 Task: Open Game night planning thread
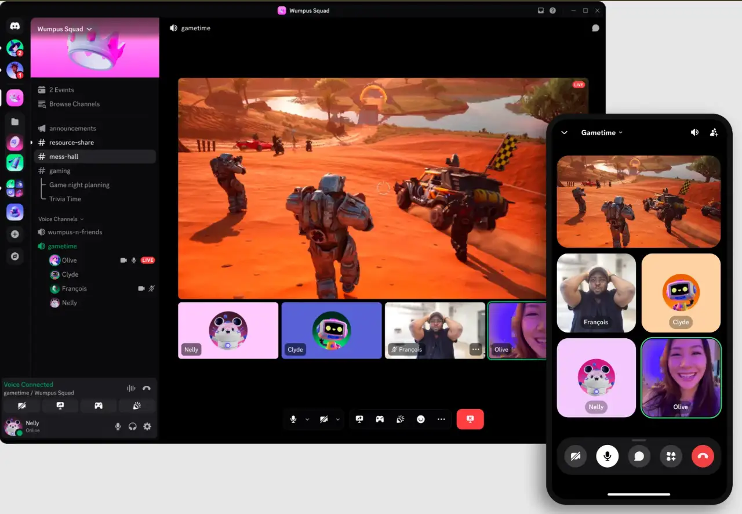(79, 184)
